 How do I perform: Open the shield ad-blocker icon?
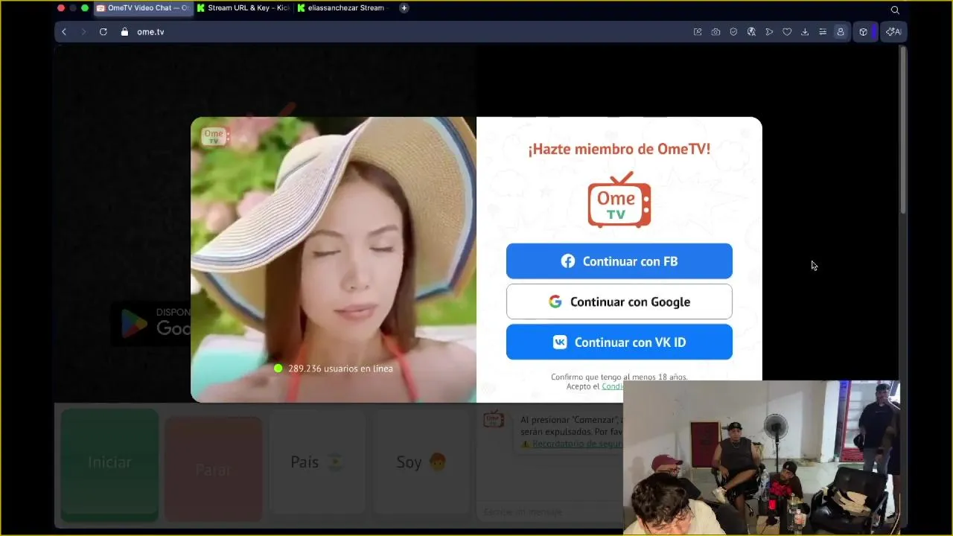click(x=733, y=32)
